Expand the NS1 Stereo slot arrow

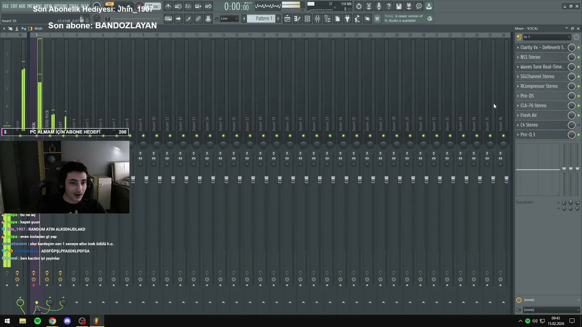click(518, 57)
